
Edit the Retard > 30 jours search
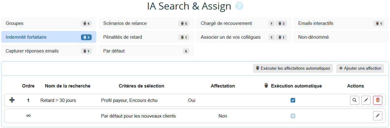coord(366,100)
